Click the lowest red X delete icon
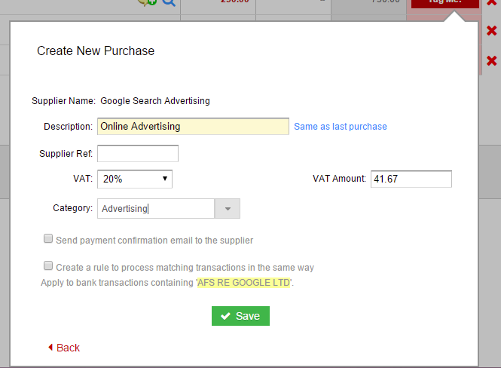The image size is (501, 368). pos(491,60)
